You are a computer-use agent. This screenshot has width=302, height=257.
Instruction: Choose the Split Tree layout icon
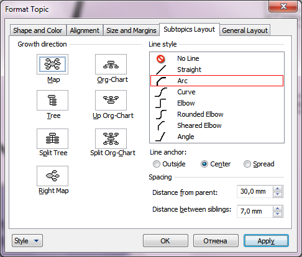(52, 138)
